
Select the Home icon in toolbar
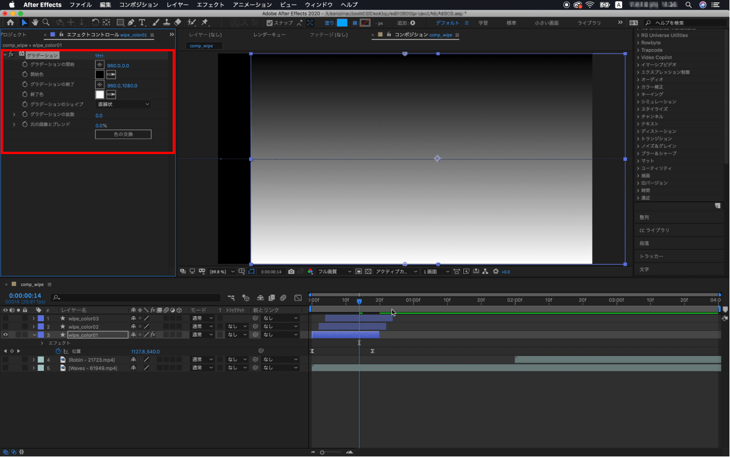point(10,23)
